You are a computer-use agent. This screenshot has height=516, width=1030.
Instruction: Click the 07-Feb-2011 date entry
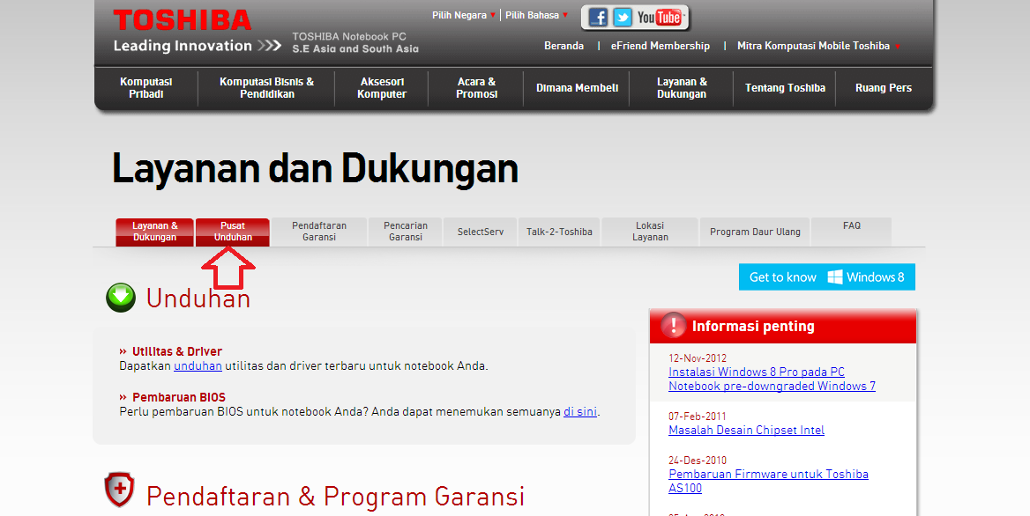coord(697,416)
